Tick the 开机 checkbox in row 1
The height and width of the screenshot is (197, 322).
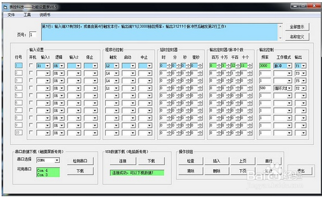[31, 65]
